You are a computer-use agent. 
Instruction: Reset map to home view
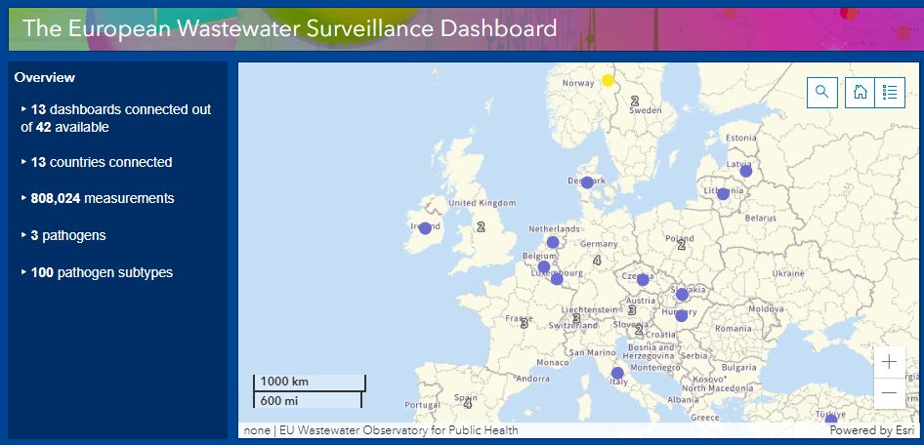pyautogui.click(x=861, y=93)
